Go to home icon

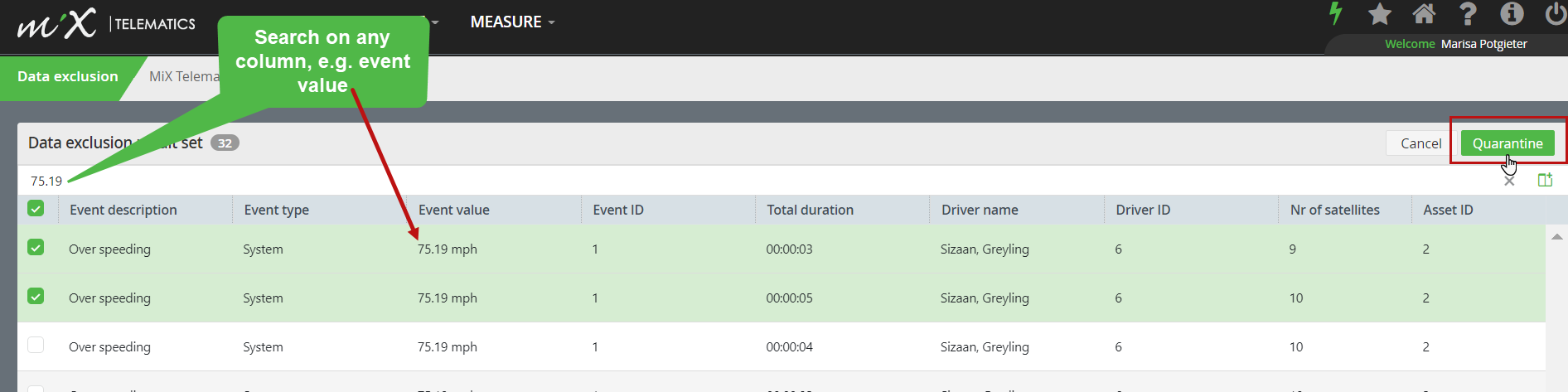(x=1424, y=13)
